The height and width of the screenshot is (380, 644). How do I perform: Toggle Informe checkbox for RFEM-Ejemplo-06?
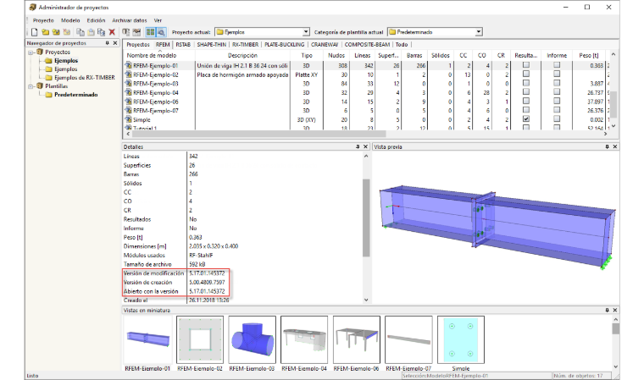click(557, 101)
